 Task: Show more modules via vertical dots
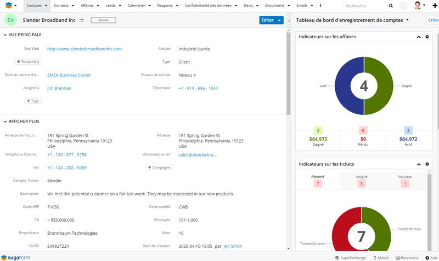pyautogui.click(x=320, y=5)
